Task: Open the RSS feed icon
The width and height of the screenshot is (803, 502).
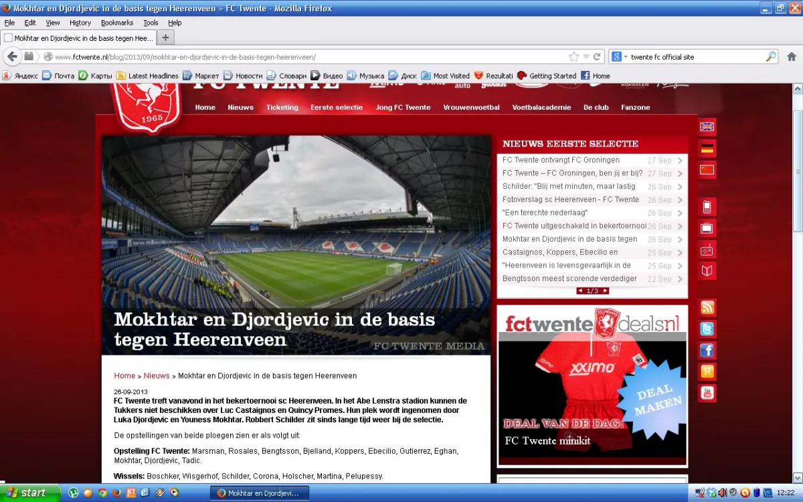Action: 707,308
